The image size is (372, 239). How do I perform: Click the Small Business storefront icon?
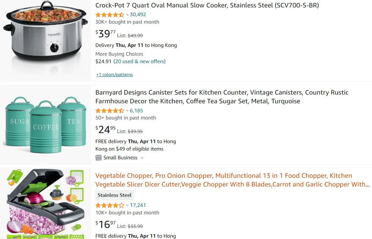[98, 158]
